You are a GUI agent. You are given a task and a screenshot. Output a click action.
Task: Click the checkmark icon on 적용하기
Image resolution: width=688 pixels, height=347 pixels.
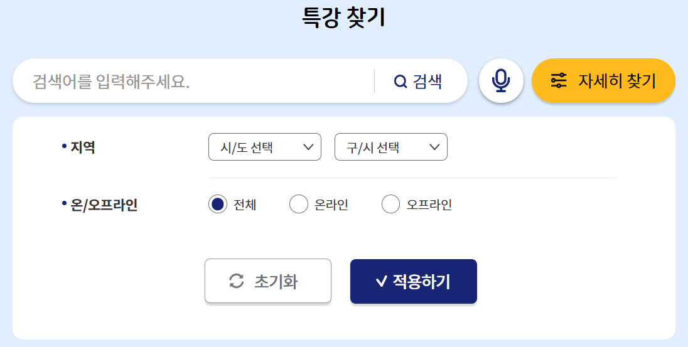click(x=381, y=281)
